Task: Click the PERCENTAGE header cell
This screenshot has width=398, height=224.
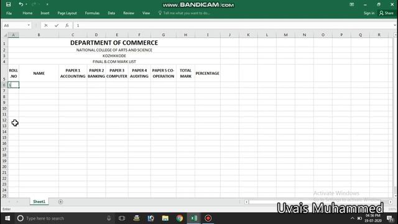Action: coord(207,73)
